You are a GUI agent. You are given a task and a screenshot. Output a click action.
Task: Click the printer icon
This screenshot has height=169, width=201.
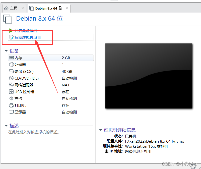[11, 105]
